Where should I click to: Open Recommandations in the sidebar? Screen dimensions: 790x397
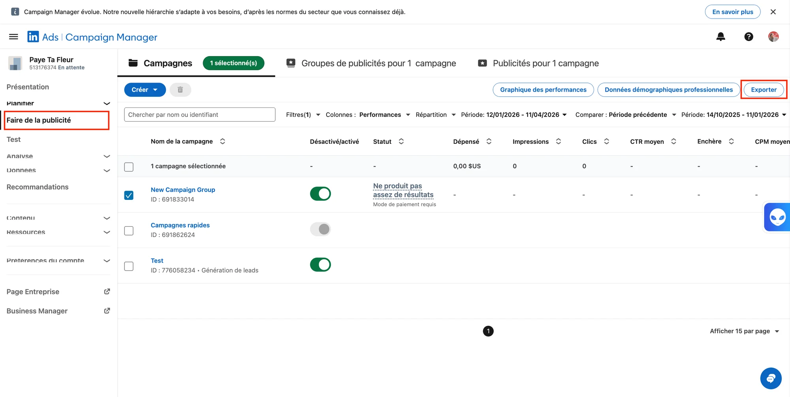pyautogui.click(x=38, y=187)
